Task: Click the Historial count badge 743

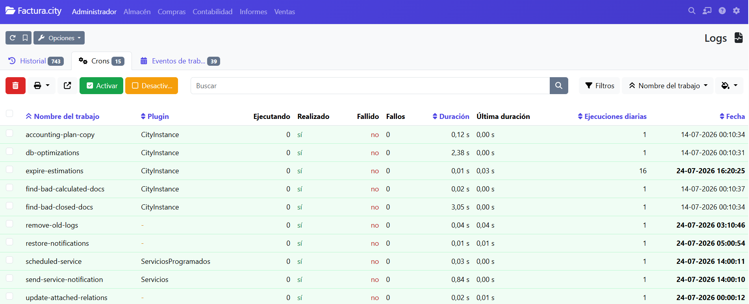Action: coord(56,61)
